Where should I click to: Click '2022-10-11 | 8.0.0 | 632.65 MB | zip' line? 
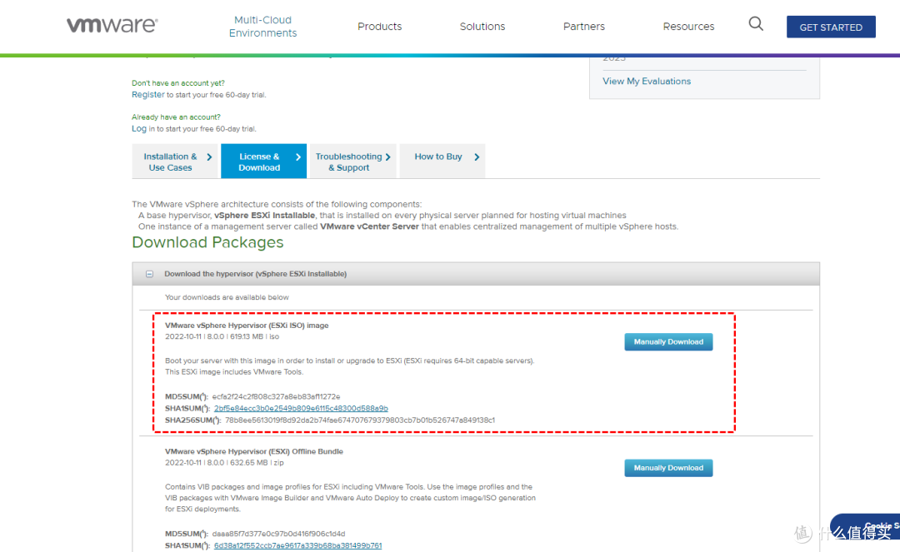224,463
